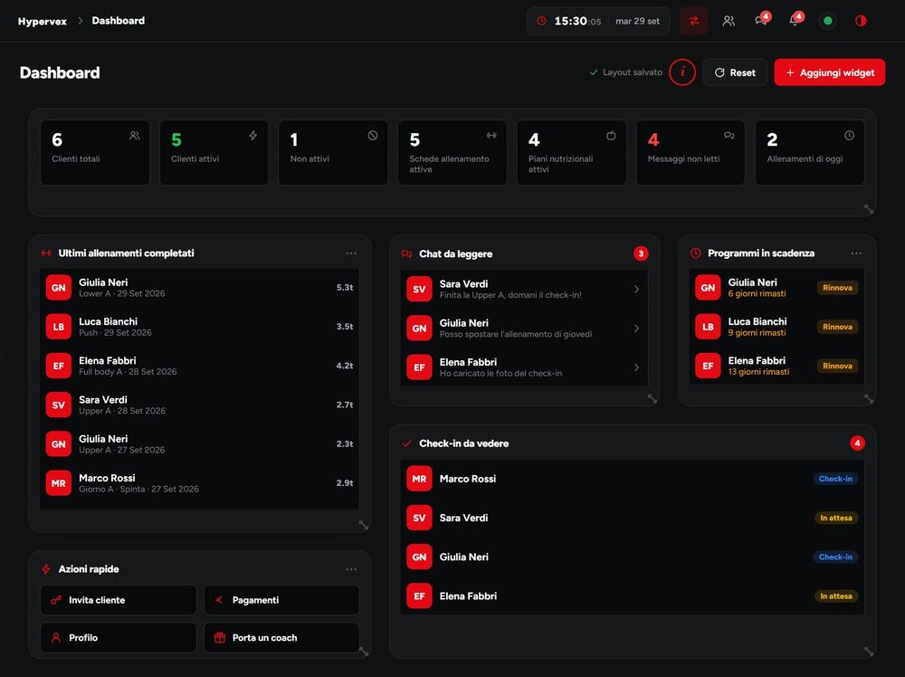Click the red info circle icon
The image size is (905, 677).
point(682,72)
